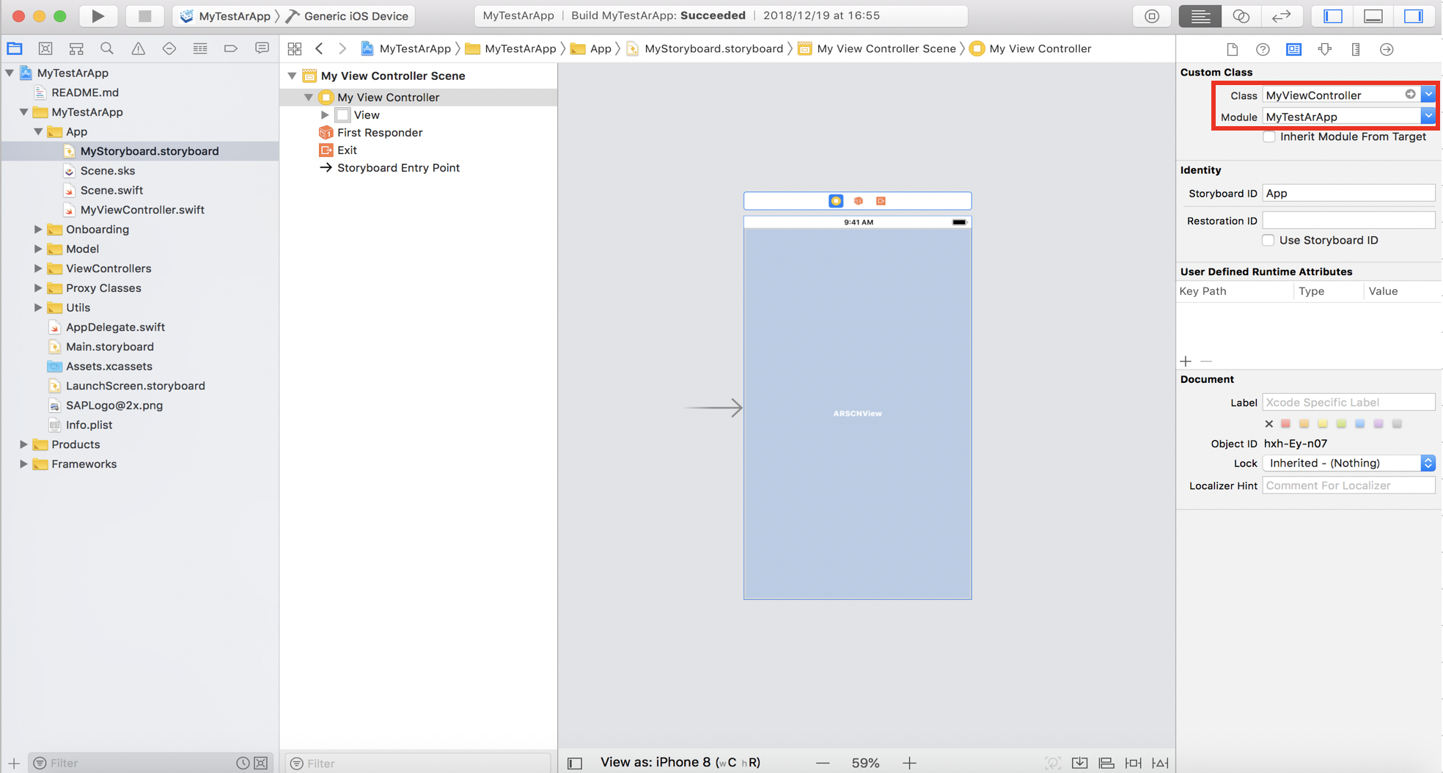Open the Lock dropdown menu
Viewport: 1443px width, 773px height.
click(x=1348, y=464)
